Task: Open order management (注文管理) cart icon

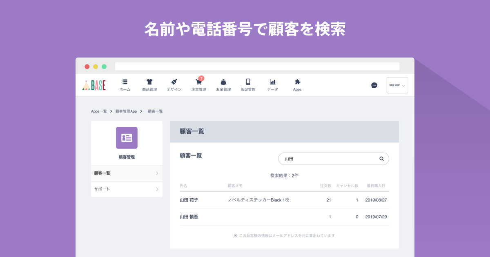Action: [x=199, y=82]
